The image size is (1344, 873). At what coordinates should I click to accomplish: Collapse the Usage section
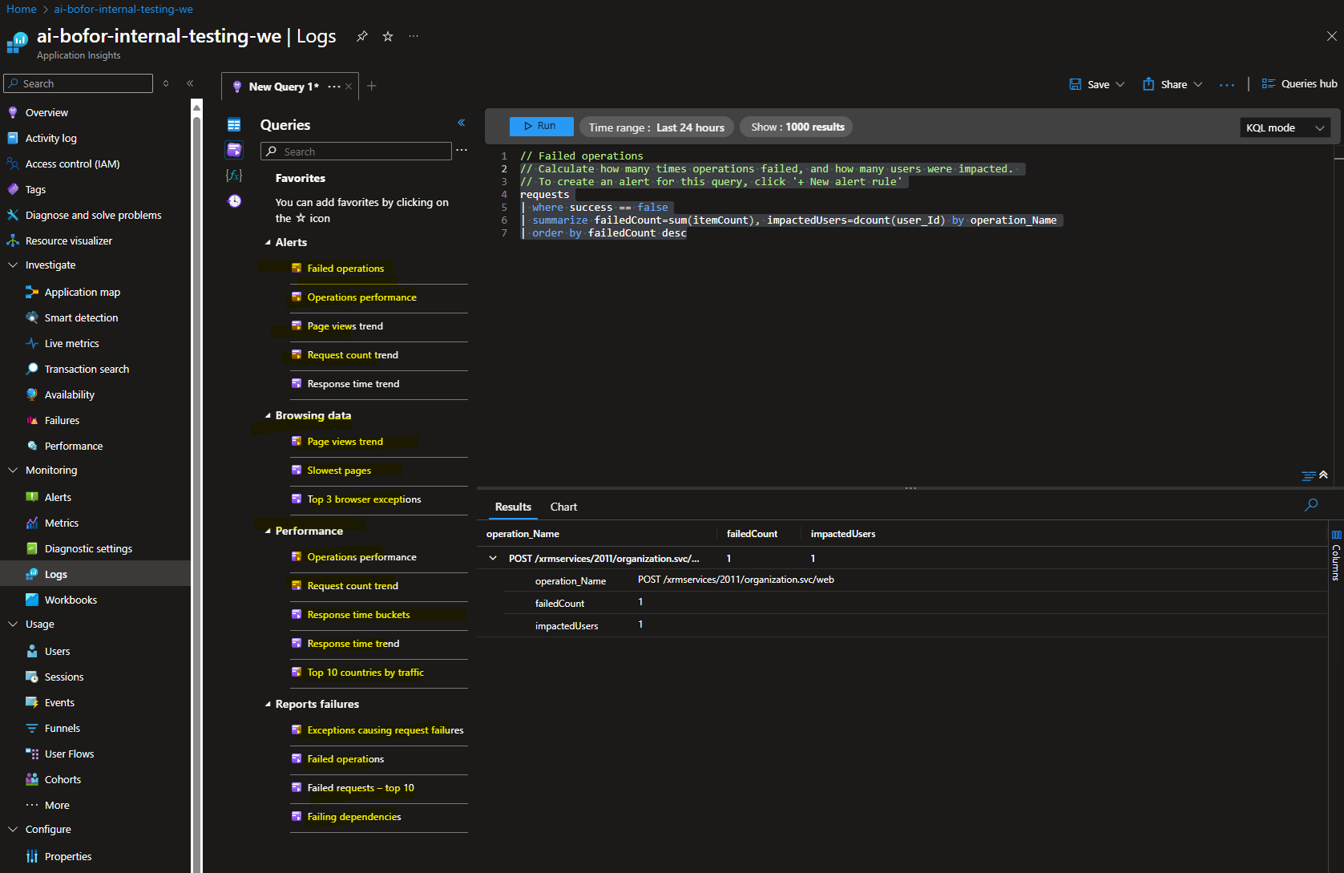pos(13,624)
